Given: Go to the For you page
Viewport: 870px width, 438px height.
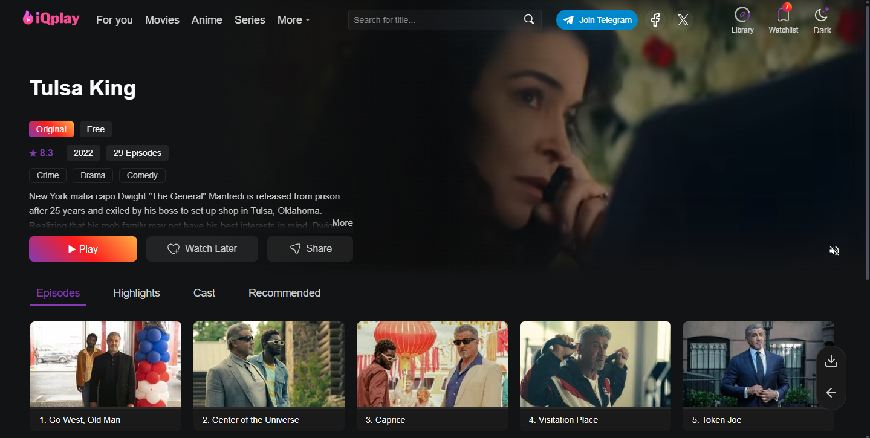Looking at the screenshot, I should click(114, 20).
